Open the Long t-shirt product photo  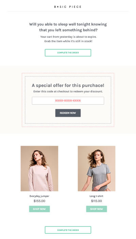pos(97,169)
